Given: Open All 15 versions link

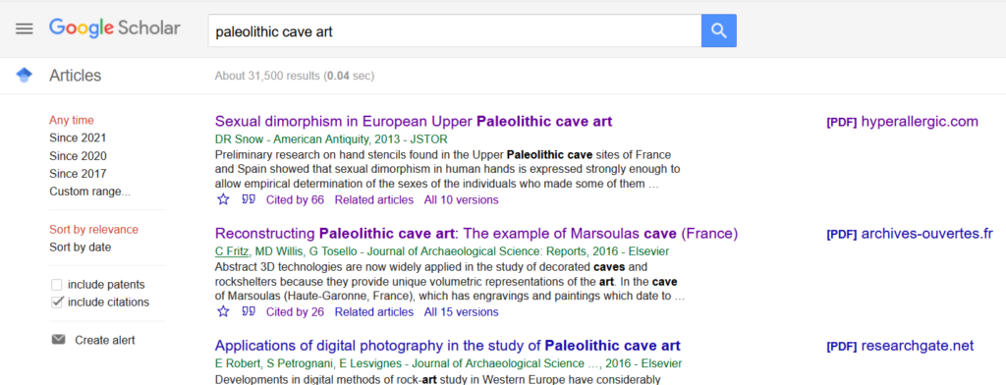Looking at the screenshot, I should tap(462, 312).
